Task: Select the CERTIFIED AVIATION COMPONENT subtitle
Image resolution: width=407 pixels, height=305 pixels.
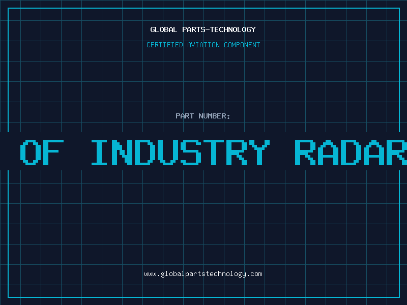Action: tap(203, 45)
